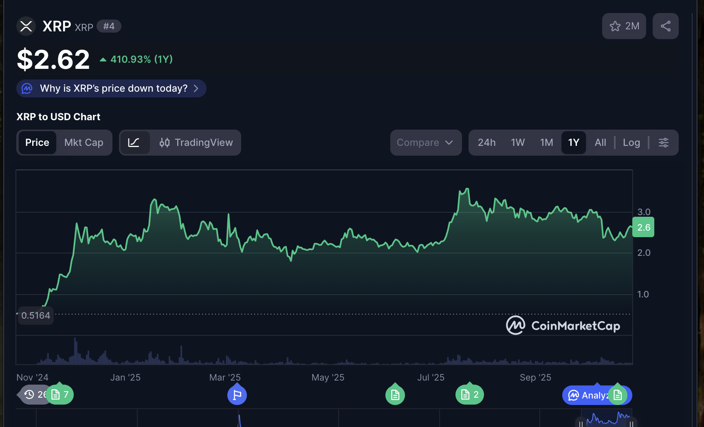
Task: Click the XRP logo icon
Action: point(26,26)
